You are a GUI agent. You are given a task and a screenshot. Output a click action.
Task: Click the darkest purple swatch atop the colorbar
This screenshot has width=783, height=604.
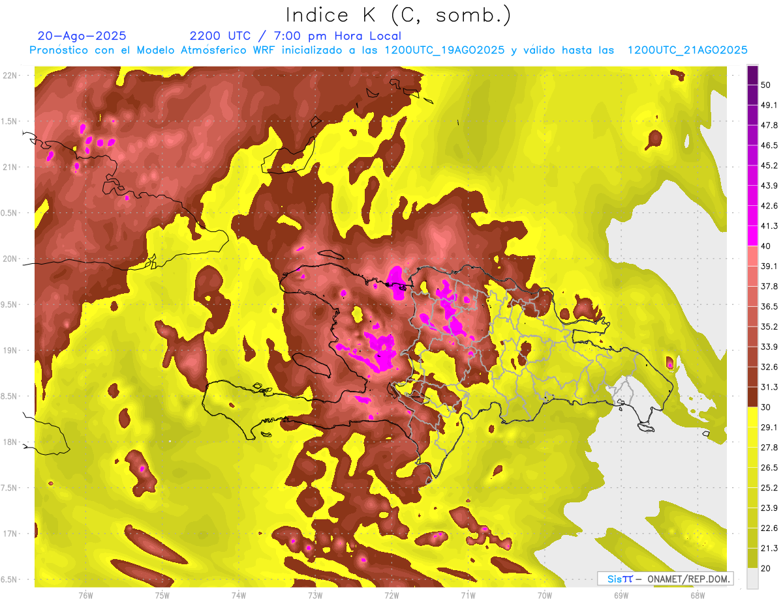tap(752, 75)
